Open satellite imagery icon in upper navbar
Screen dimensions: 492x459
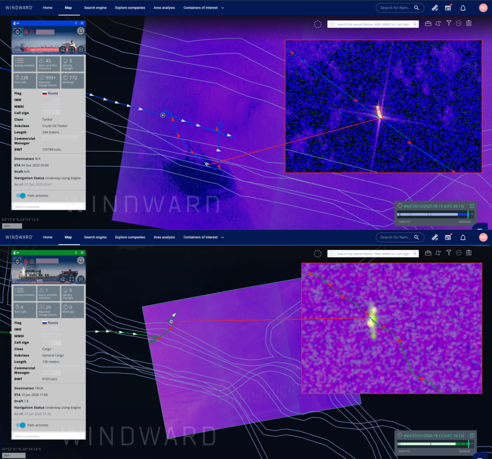point(434,8)
